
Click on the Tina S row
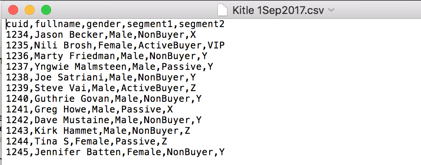(87, 142)
